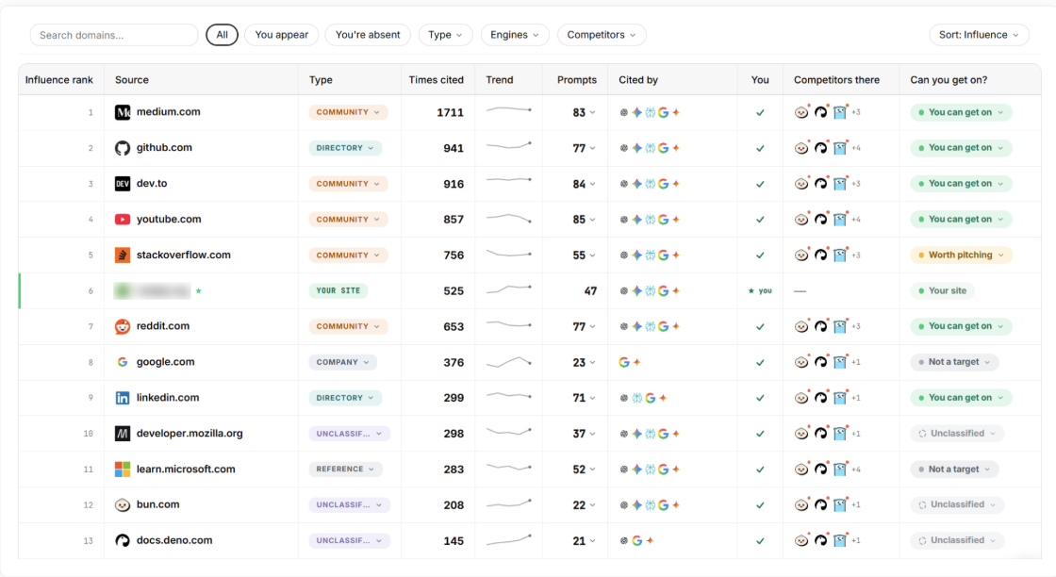The height and width of the screenshot is (577, 1056).
Task: Click the github.com octocat icon
Action: 122,148
